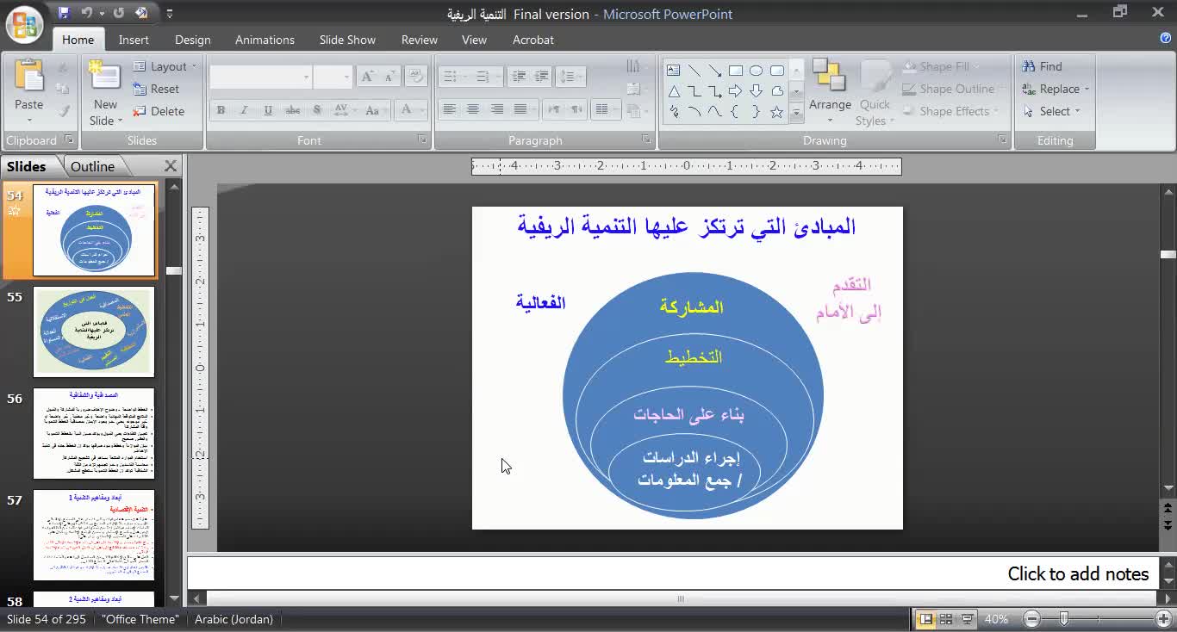Switch to Slide Sorter view

point(946,619)
